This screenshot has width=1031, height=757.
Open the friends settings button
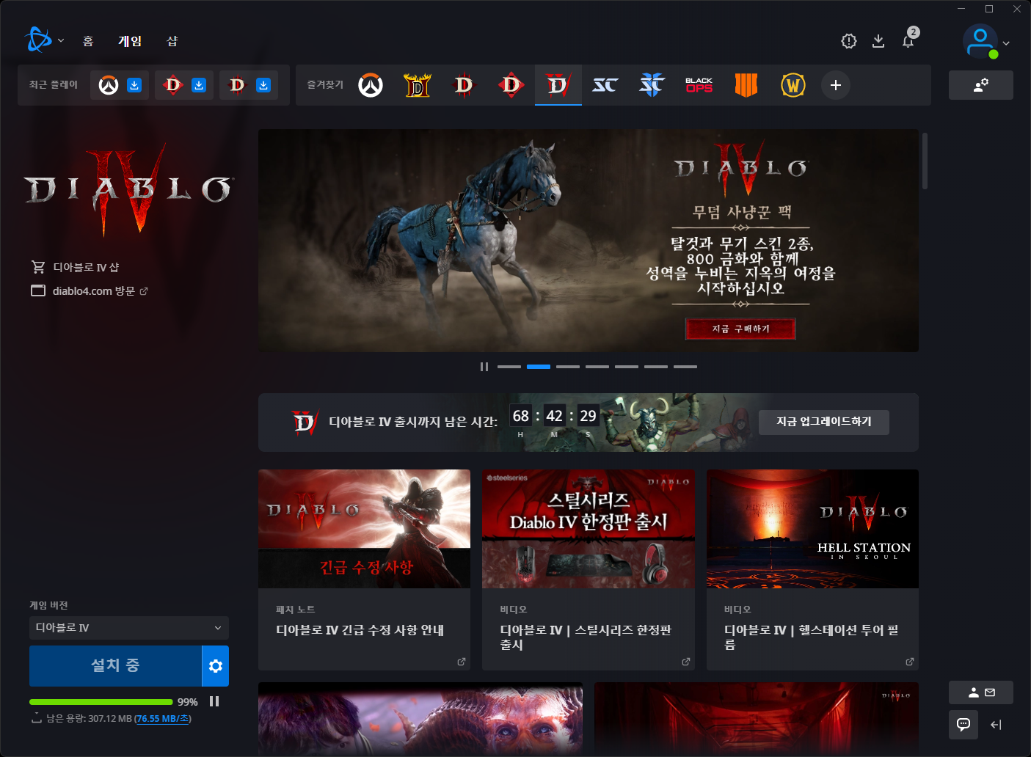(980, 85)
